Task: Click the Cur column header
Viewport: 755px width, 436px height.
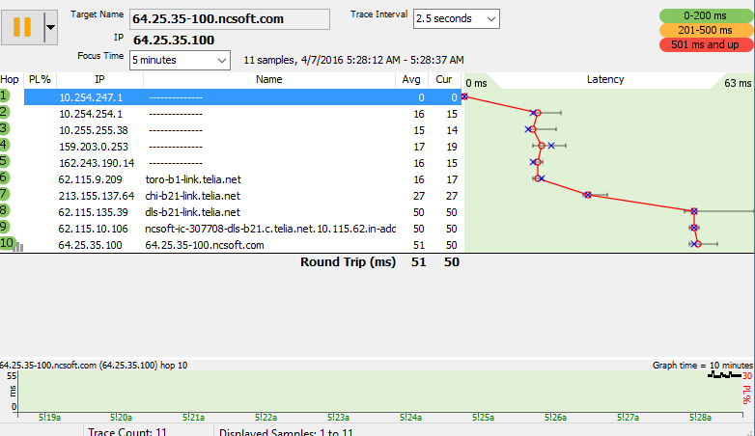Action: point(444,80)
